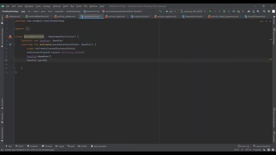This screenshot has height=155, width=276.
Task: Collapse the SplashActivity class block
Action: pos(14,37)
